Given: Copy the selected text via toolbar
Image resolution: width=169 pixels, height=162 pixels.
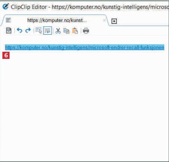Looking at the screenshot, I should point(66,31).
